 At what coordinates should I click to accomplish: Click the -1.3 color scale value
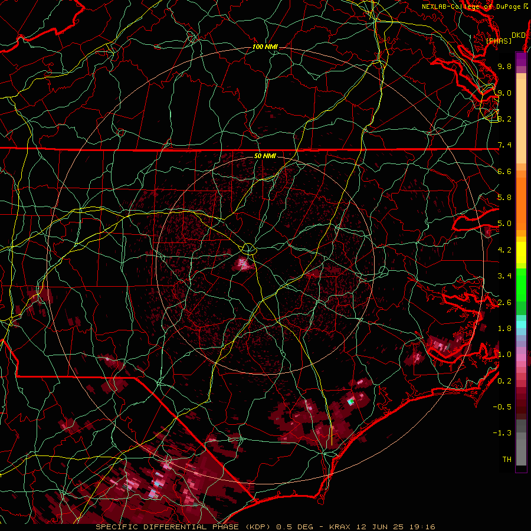[x=502, y=433]
